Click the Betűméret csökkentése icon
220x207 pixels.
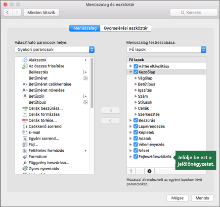point(25,84)
